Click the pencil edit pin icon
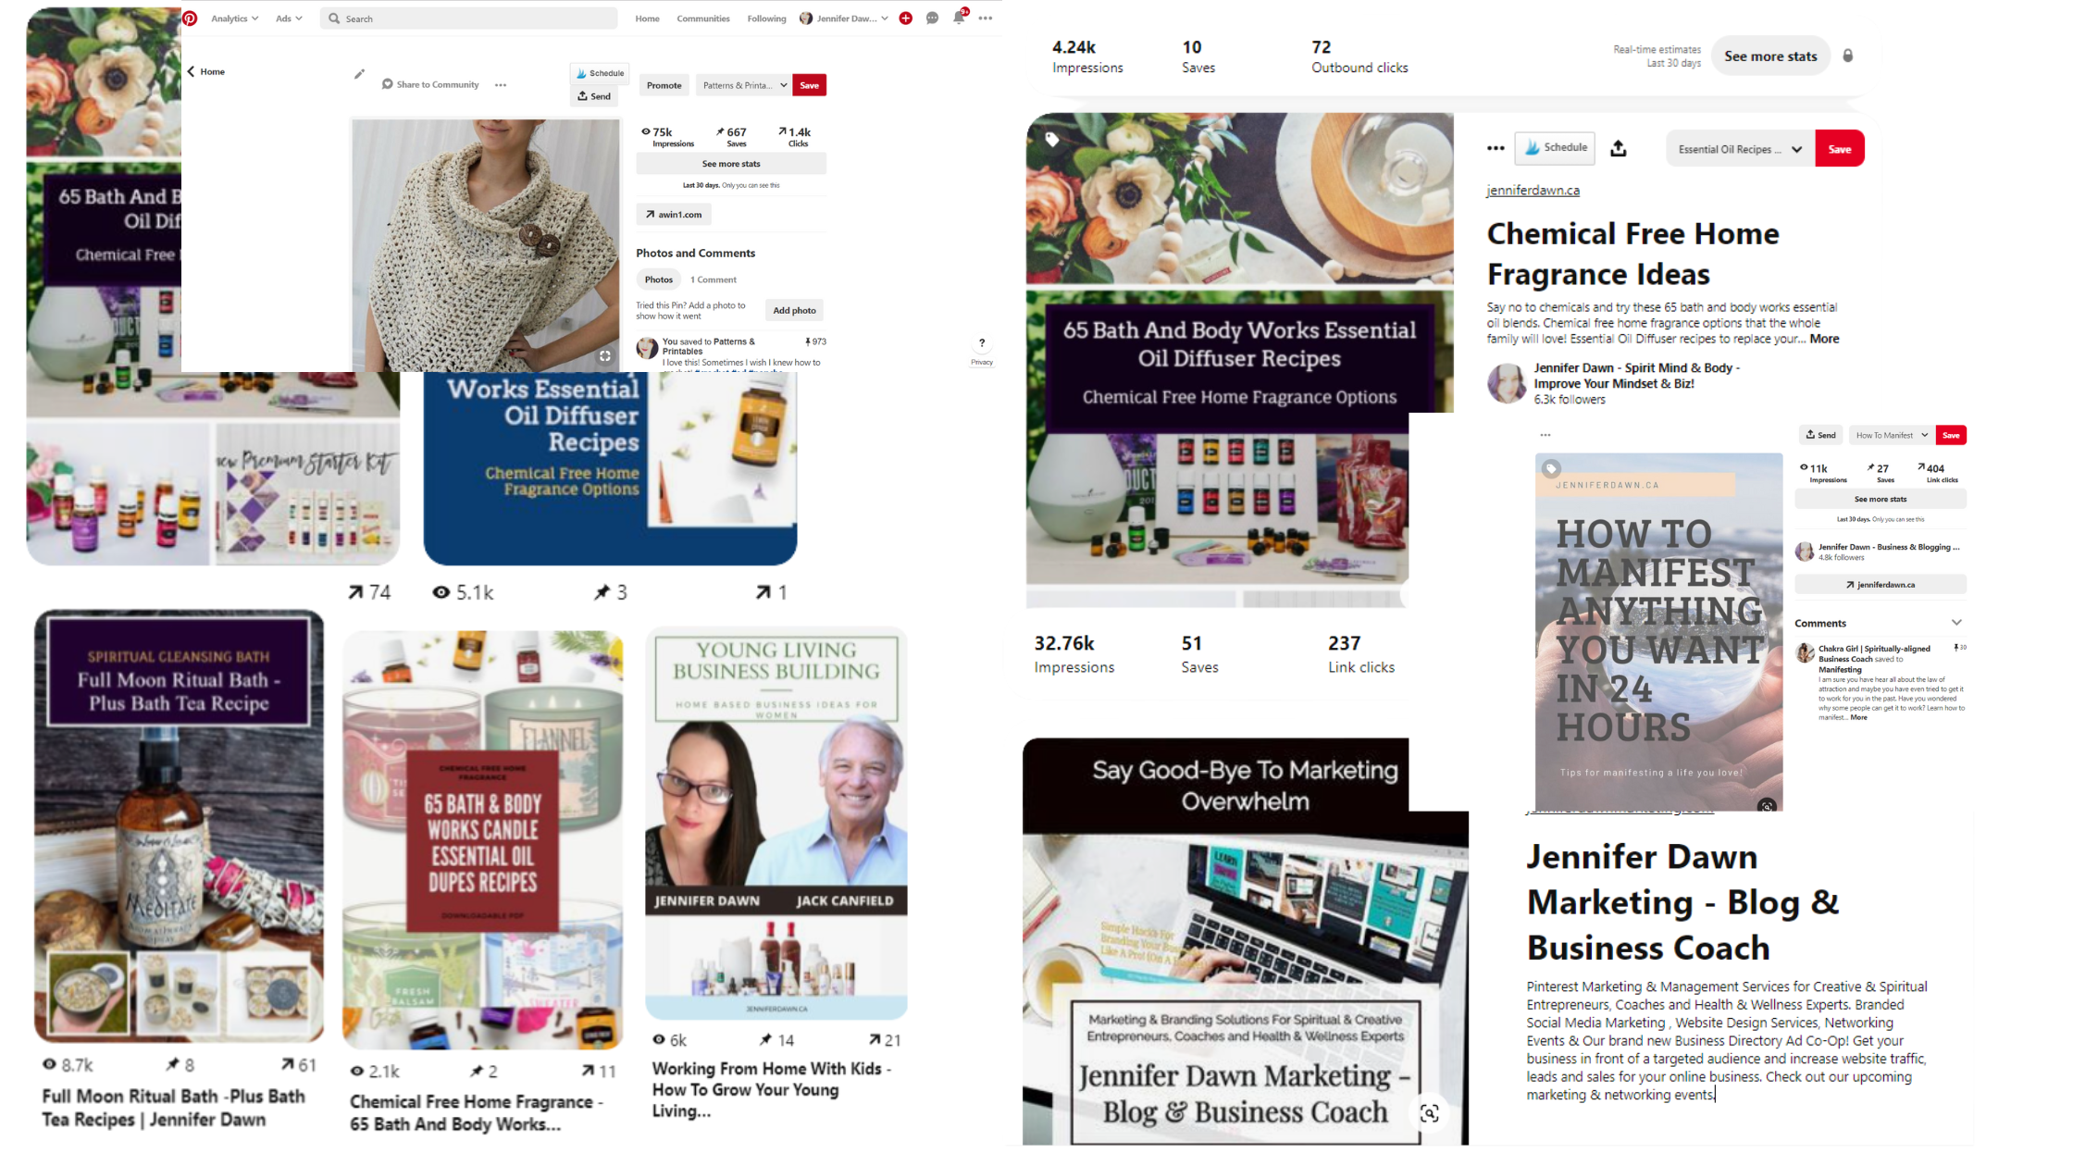The width and height of the screenshot is (2073, 1166). click(360, 74)
